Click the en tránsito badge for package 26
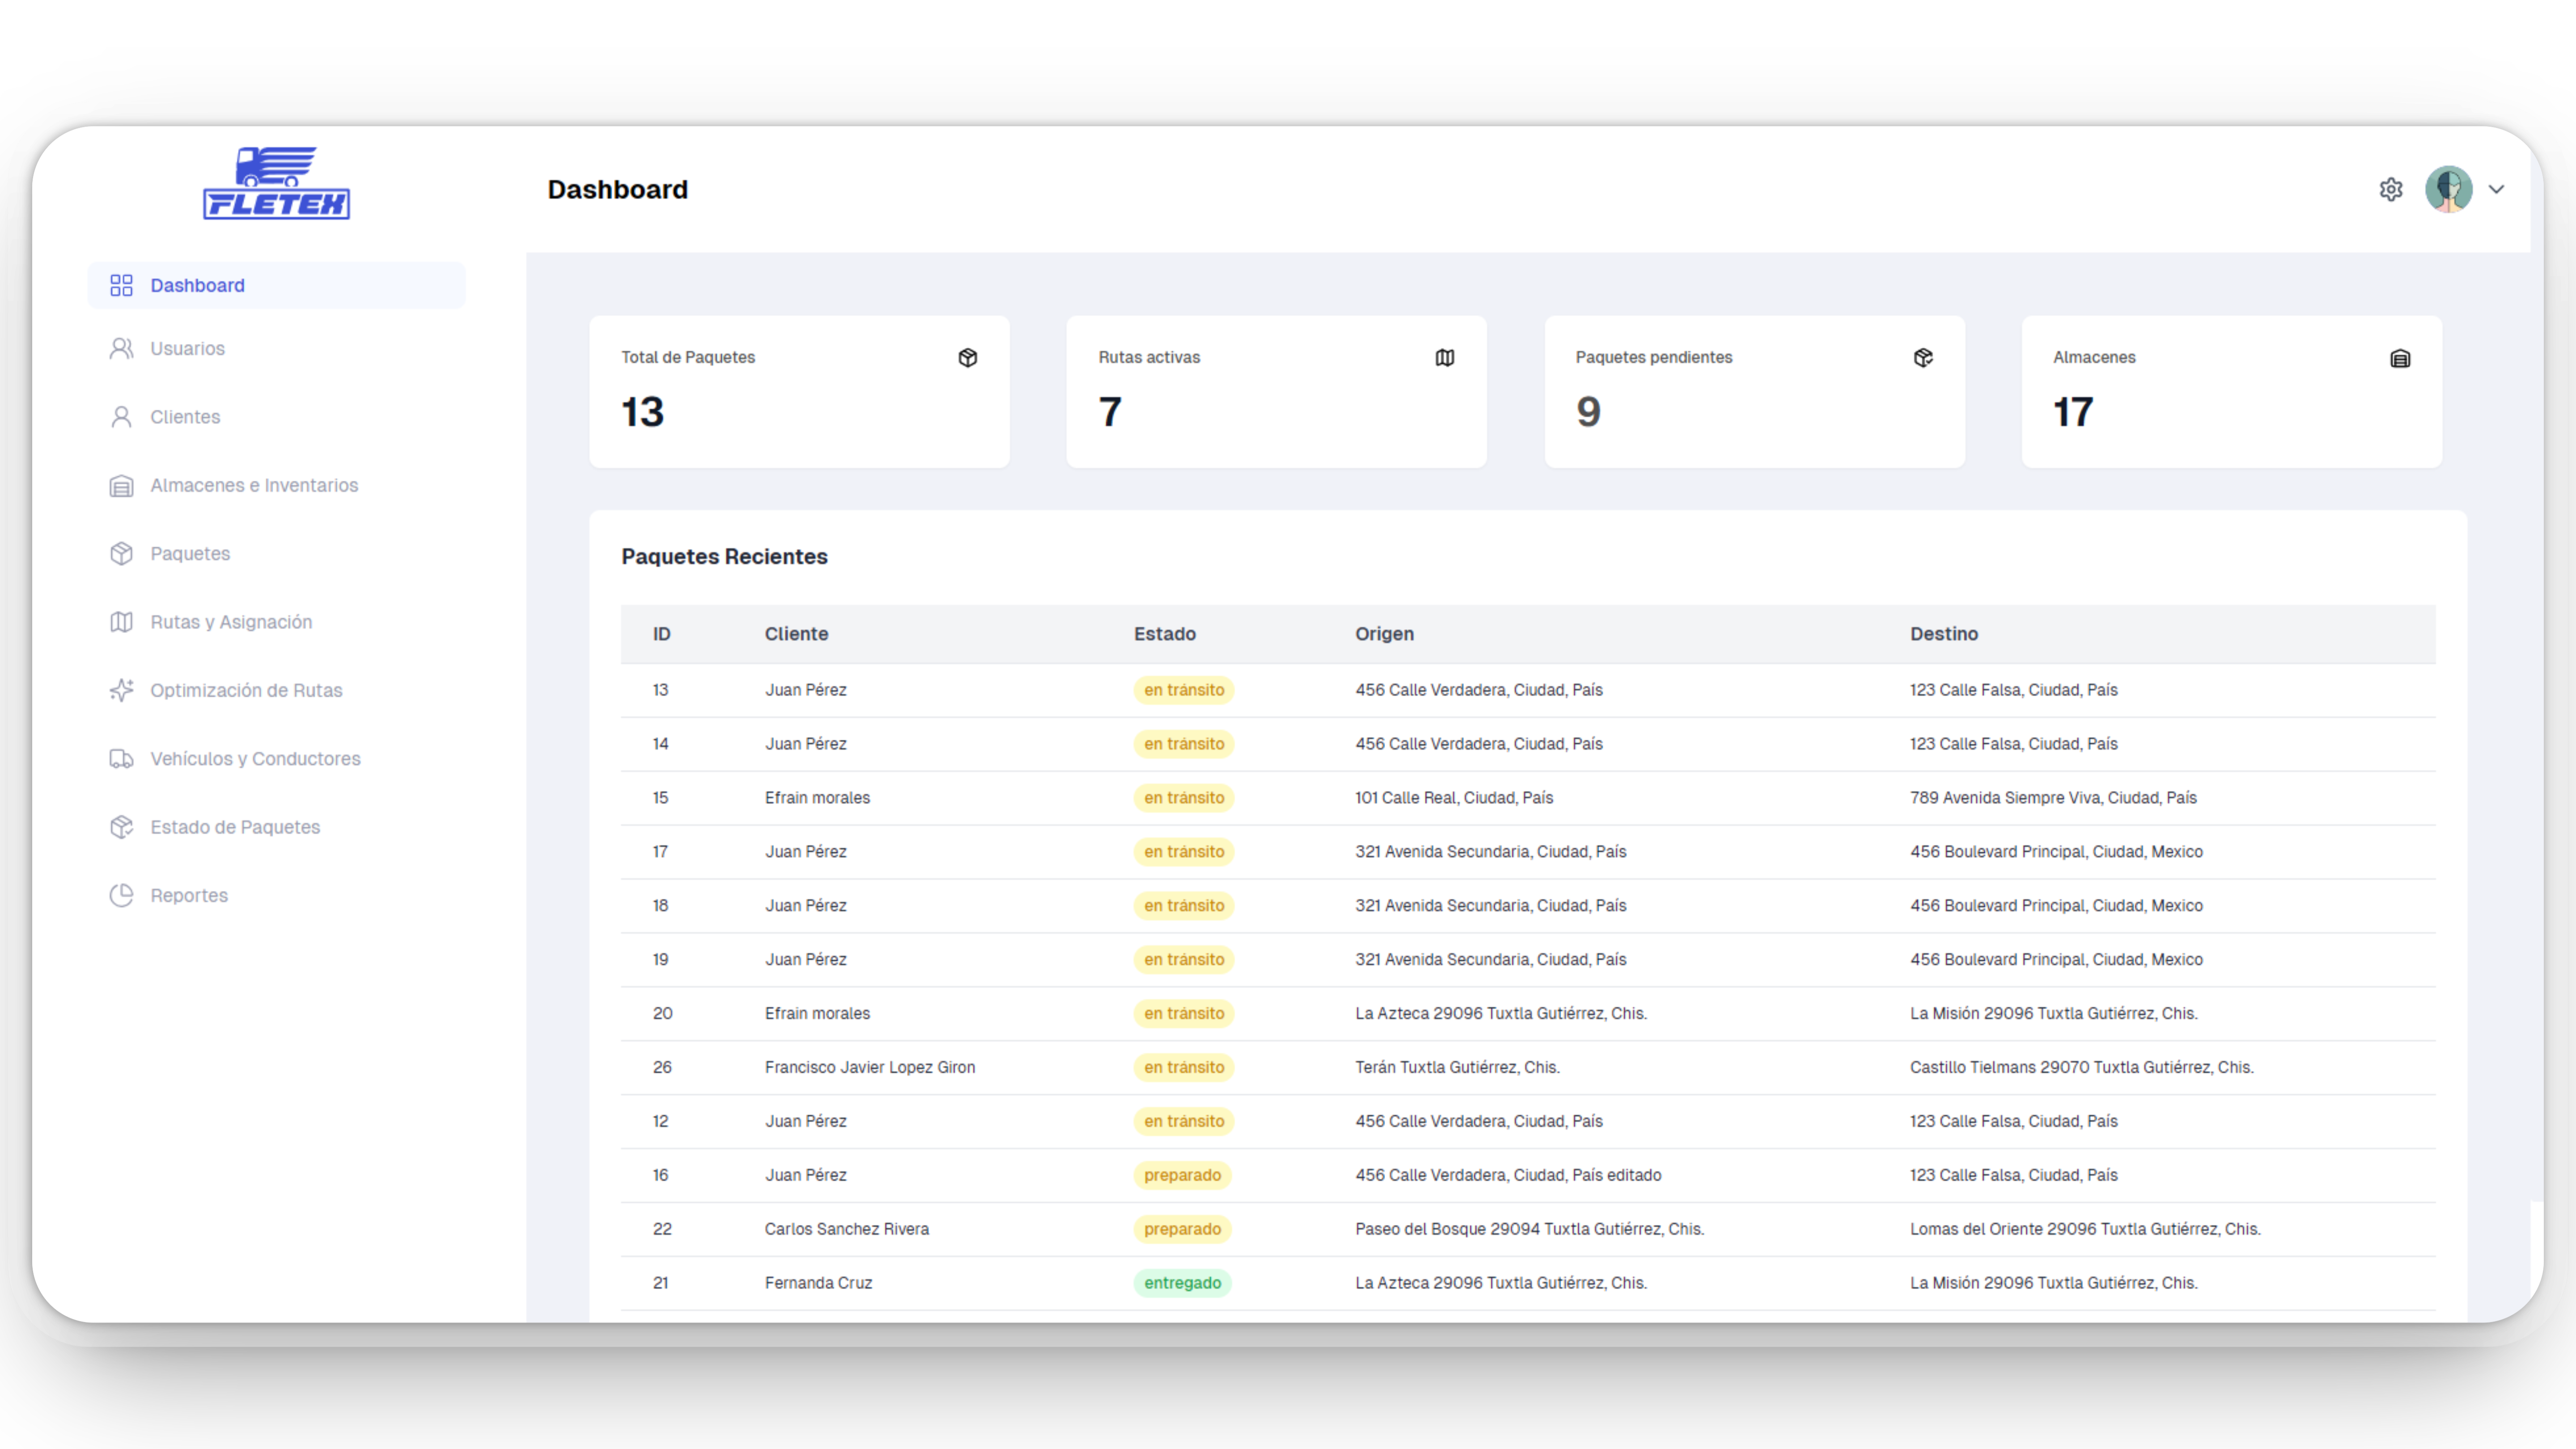Viewport: 2576px width, 1449px height. click(1184, 1068)
